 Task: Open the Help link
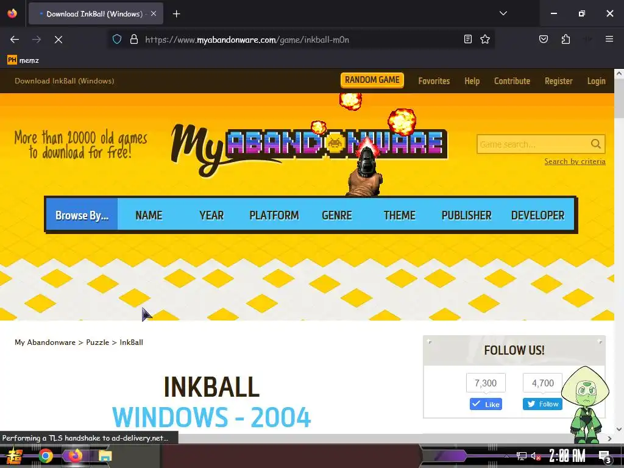point(472,81)
